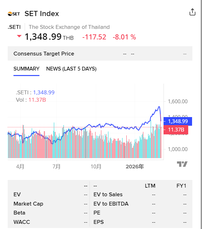Click the SET Index title

(42, 13)
